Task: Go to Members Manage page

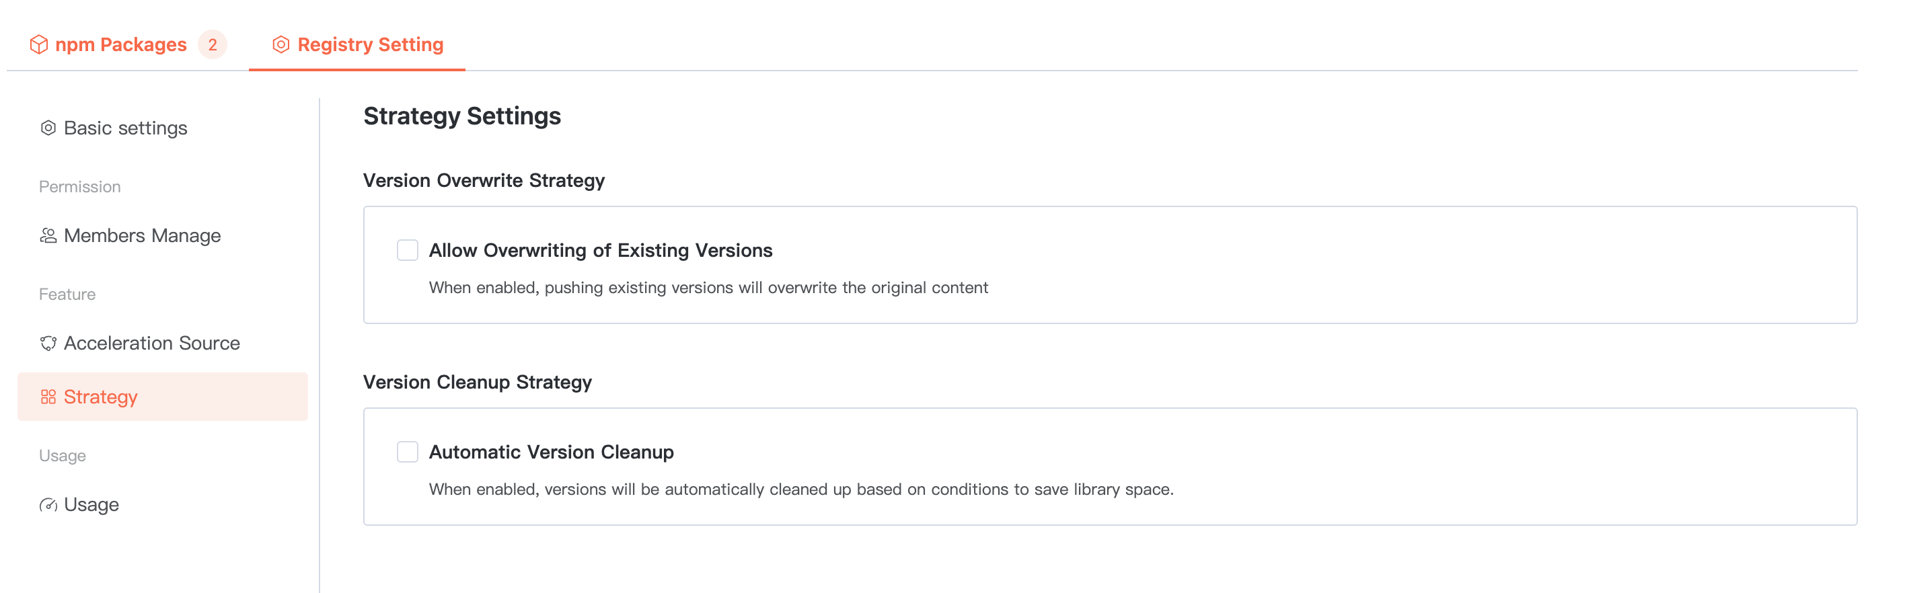Action: 142,236
